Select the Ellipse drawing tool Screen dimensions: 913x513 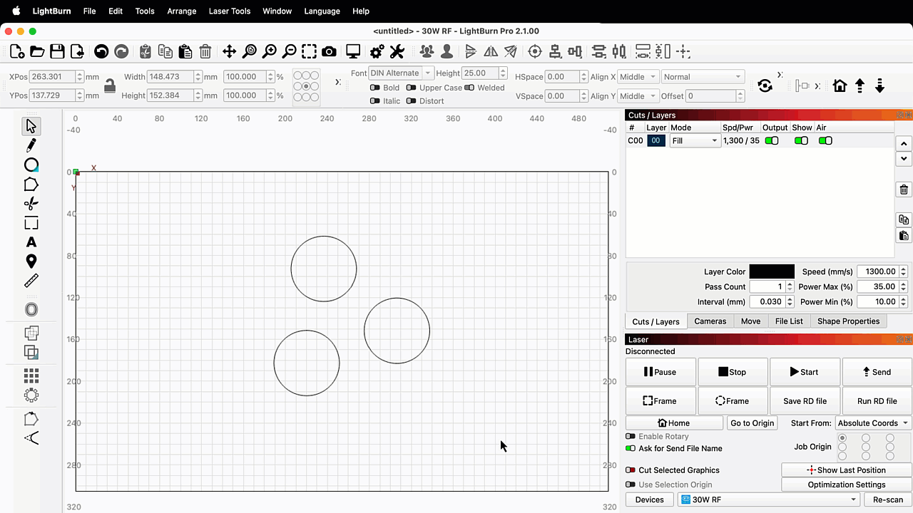31,165
